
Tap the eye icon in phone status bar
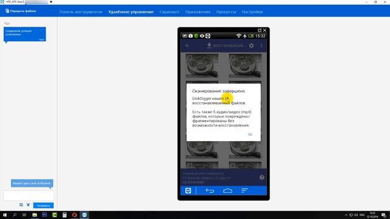pyautogui.click(x=202, y=36)
